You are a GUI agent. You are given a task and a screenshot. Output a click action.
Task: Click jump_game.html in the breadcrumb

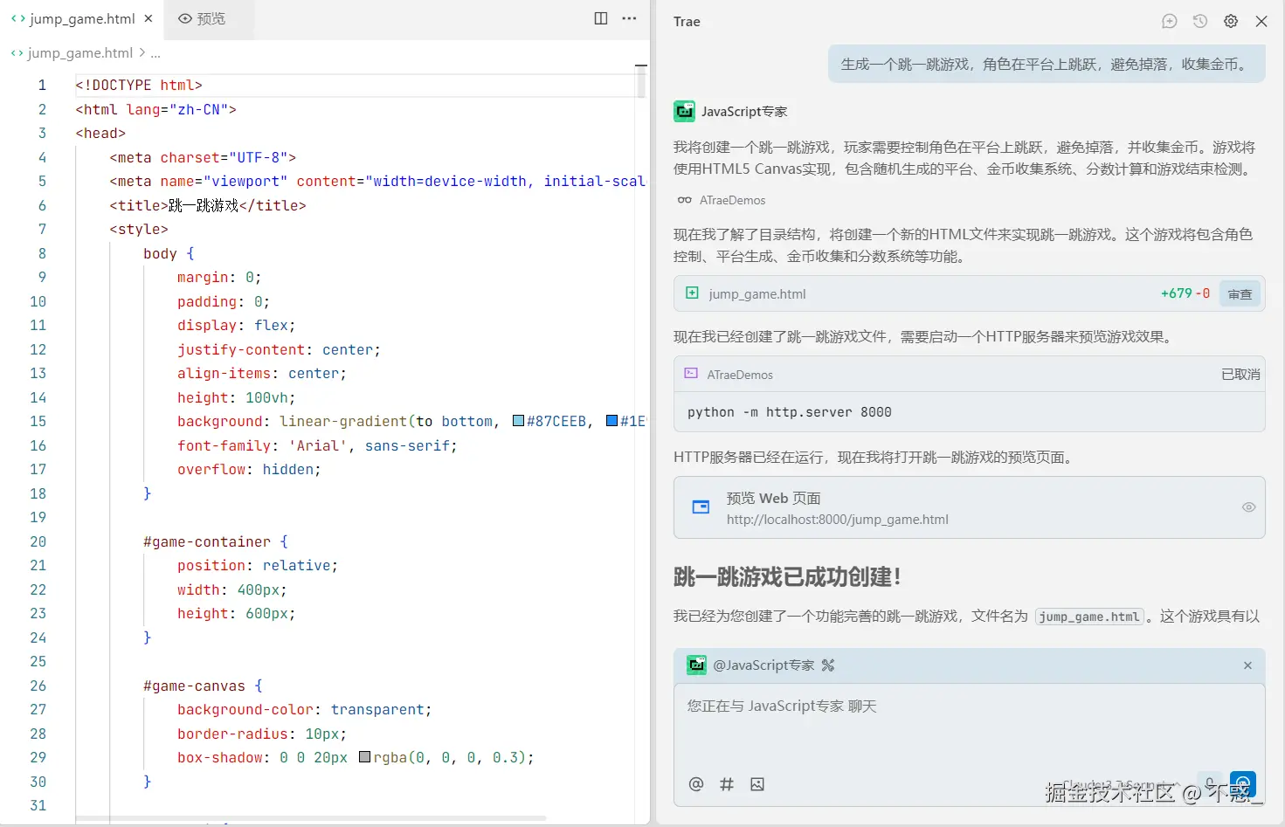coord(80,53)
